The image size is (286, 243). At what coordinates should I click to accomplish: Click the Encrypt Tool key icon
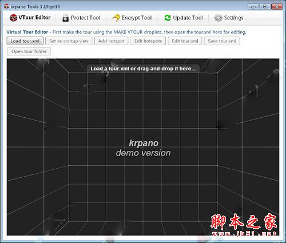(x=116, y=18)
